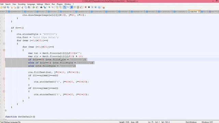This screenshot has height=123, width=219.
Task: Click the 'Ln : 75' status bar entry
Action: 151,122
